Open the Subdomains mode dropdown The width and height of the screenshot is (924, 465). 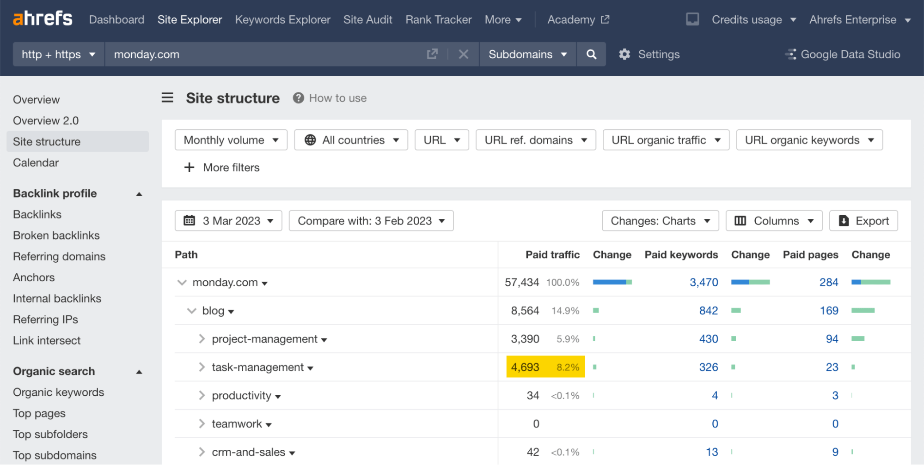[x=528, y=54]
